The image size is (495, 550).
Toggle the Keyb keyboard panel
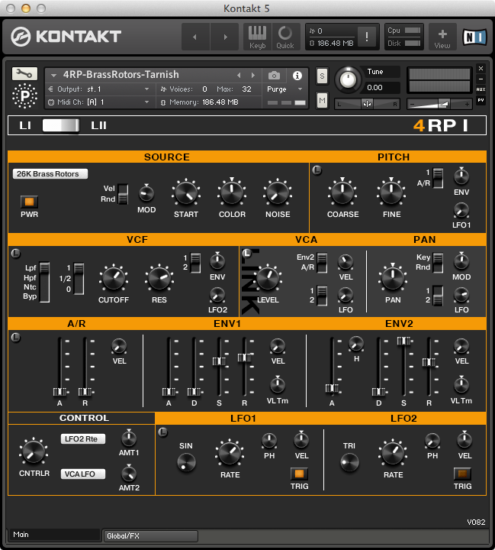pyautogui.click(x=258, y=37)
